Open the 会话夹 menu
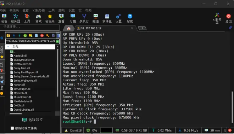The height and width of the screenshot is (134, 234). pyautogui.click(x=14, y=10)
